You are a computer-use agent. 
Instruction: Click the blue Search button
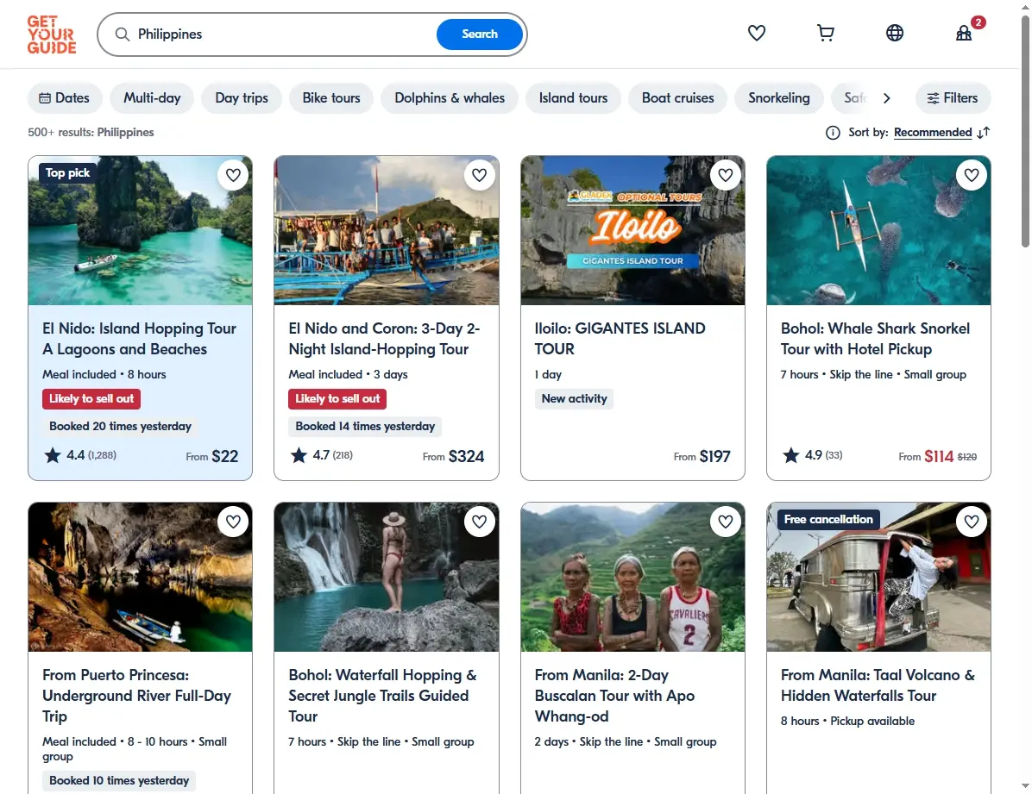(x=480, y=34)
